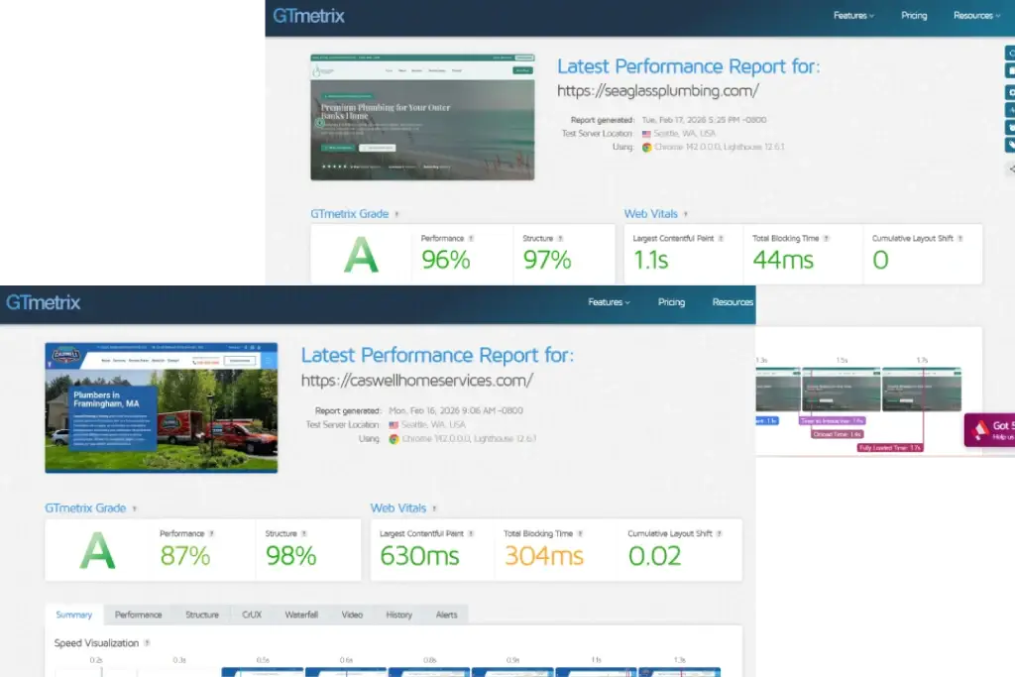1015x677 pixels.
Task: Switch to the Waterfall tab
Action: [x=301, y=615]
